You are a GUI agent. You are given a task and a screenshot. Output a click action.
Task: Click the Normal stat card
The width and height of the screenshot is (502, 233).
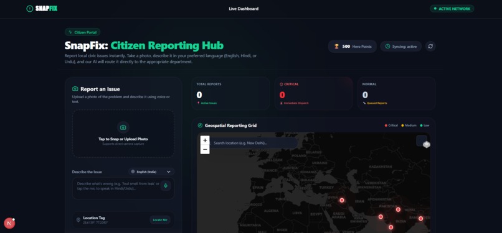[x=396, y=94]
